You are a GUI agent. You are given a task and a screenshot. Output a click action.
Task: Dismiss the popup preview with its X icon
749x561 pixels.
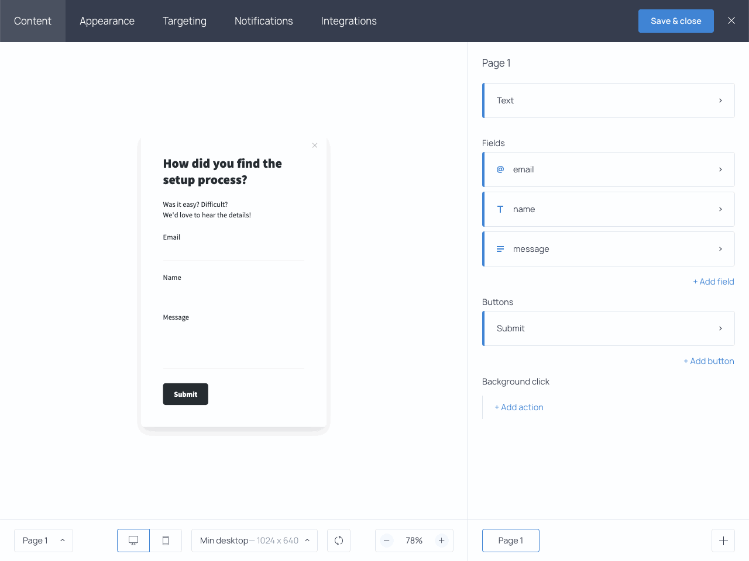click(314, 145)
